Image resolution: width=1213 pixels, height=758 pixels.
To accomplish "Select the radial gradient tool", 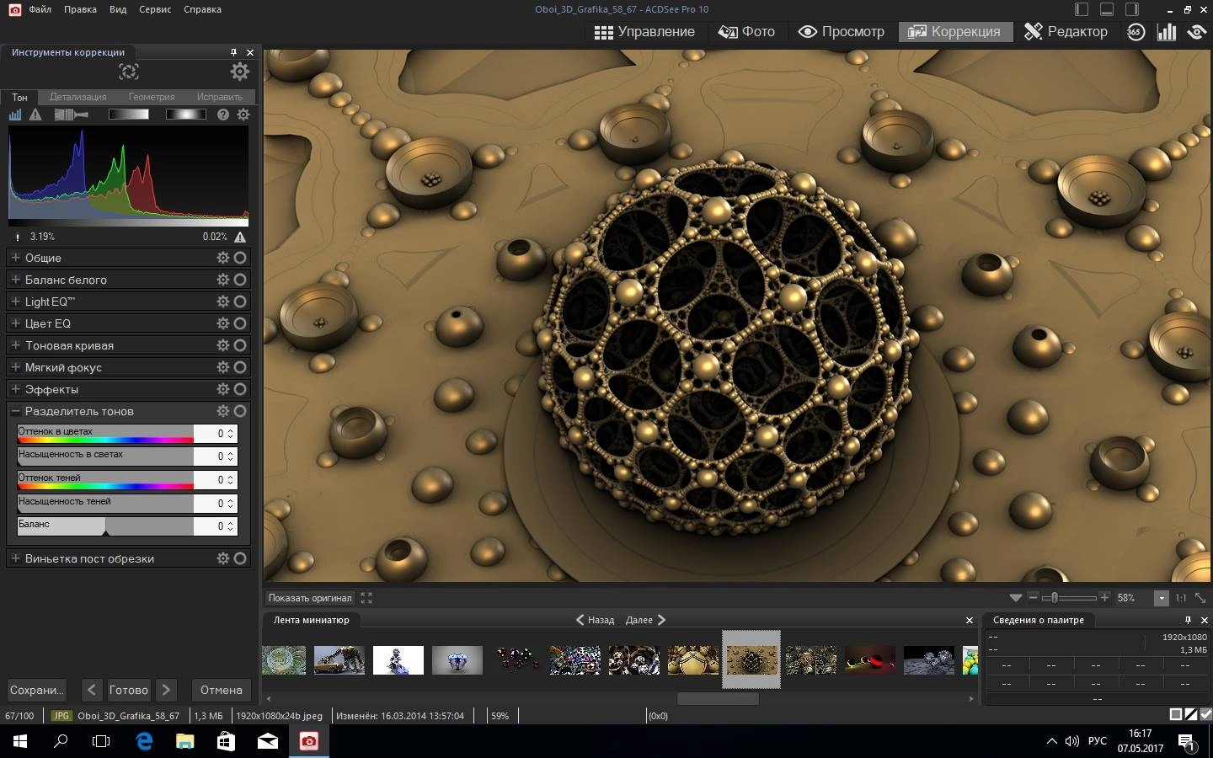I will coord(185,115).
